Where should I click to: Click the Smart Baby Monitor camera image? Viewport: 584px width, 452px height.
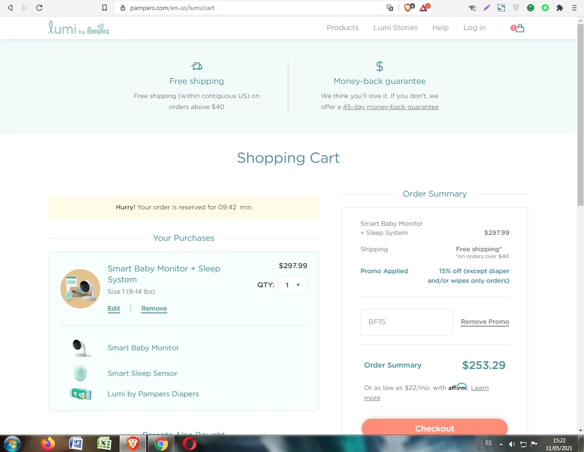point(81,348)
